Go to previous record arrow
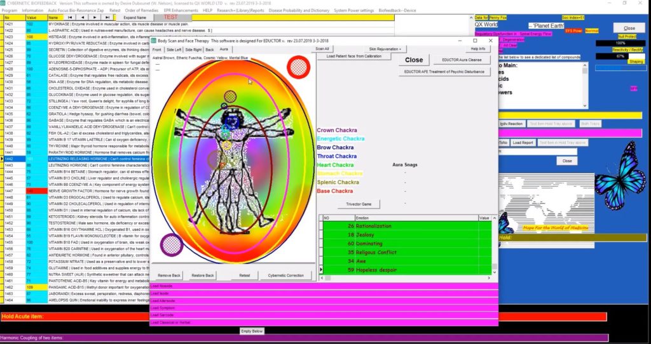The height and width of the screenshot is (344, 651). [x=82, y=17]
